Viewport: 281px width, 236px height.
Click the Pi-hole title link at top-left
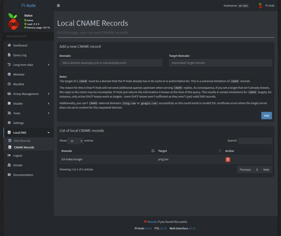[29, 6]
